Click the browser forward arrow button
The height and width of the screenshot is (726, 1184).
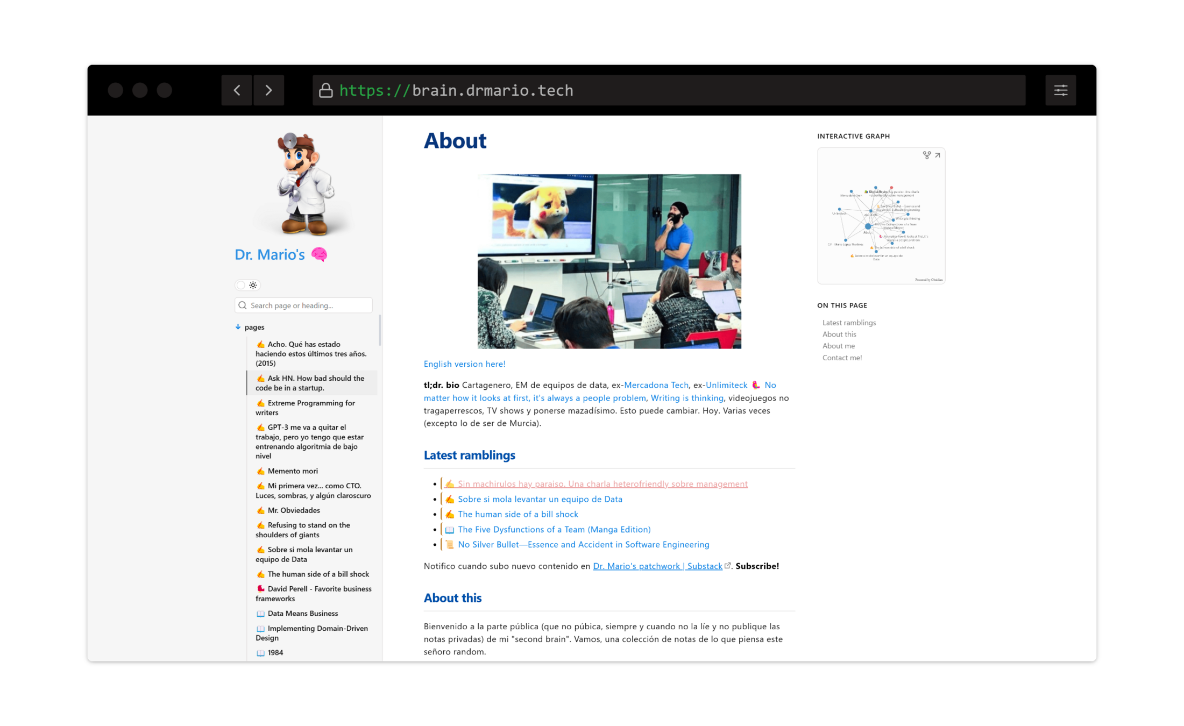268,90
